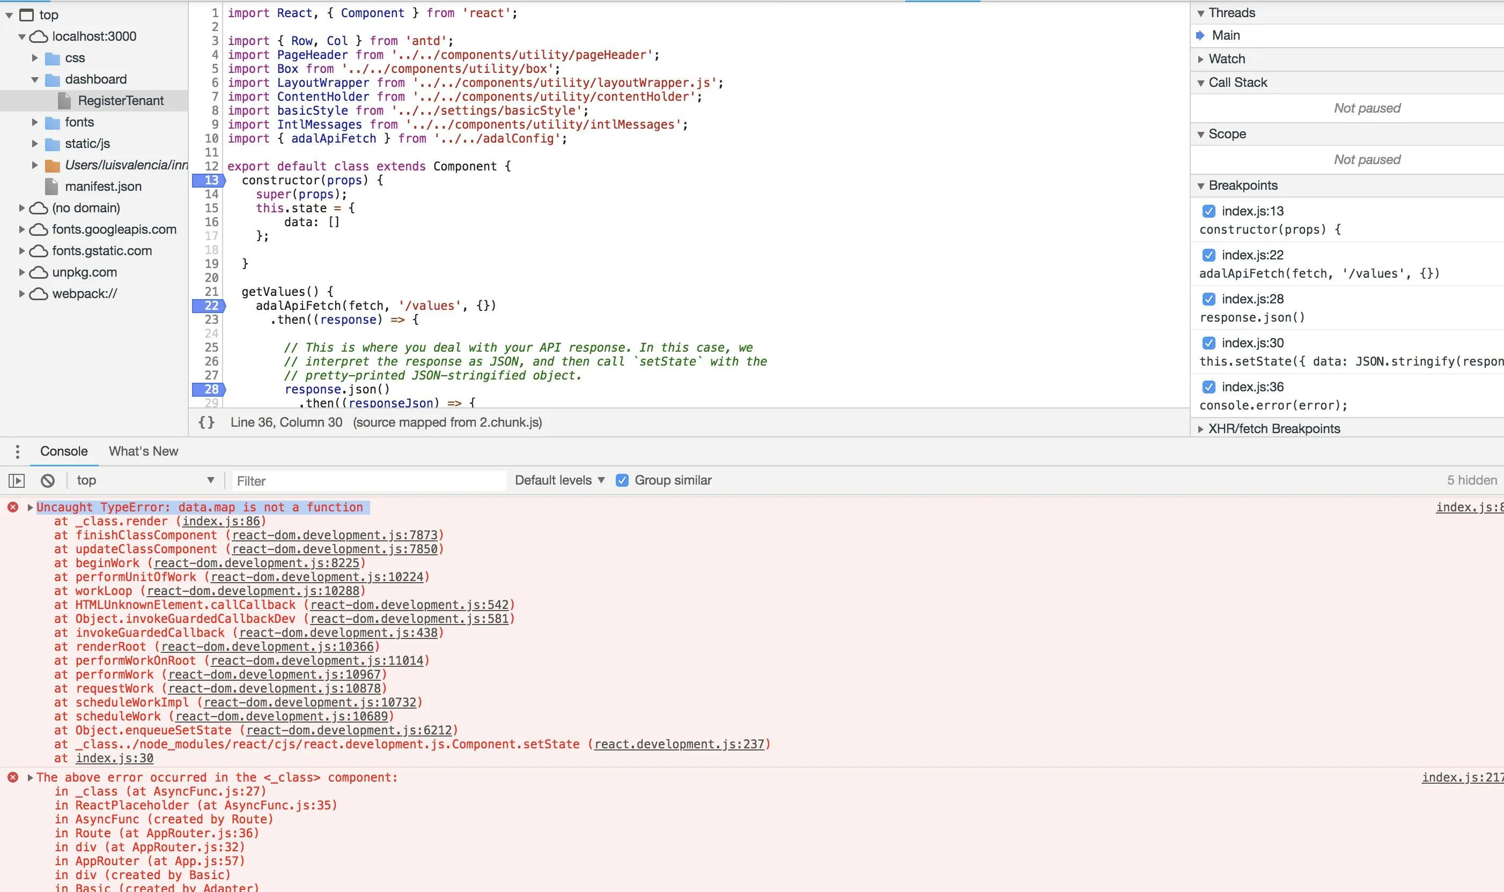
Task: Click the pretty print braces icon
Action: pos(207,422)
